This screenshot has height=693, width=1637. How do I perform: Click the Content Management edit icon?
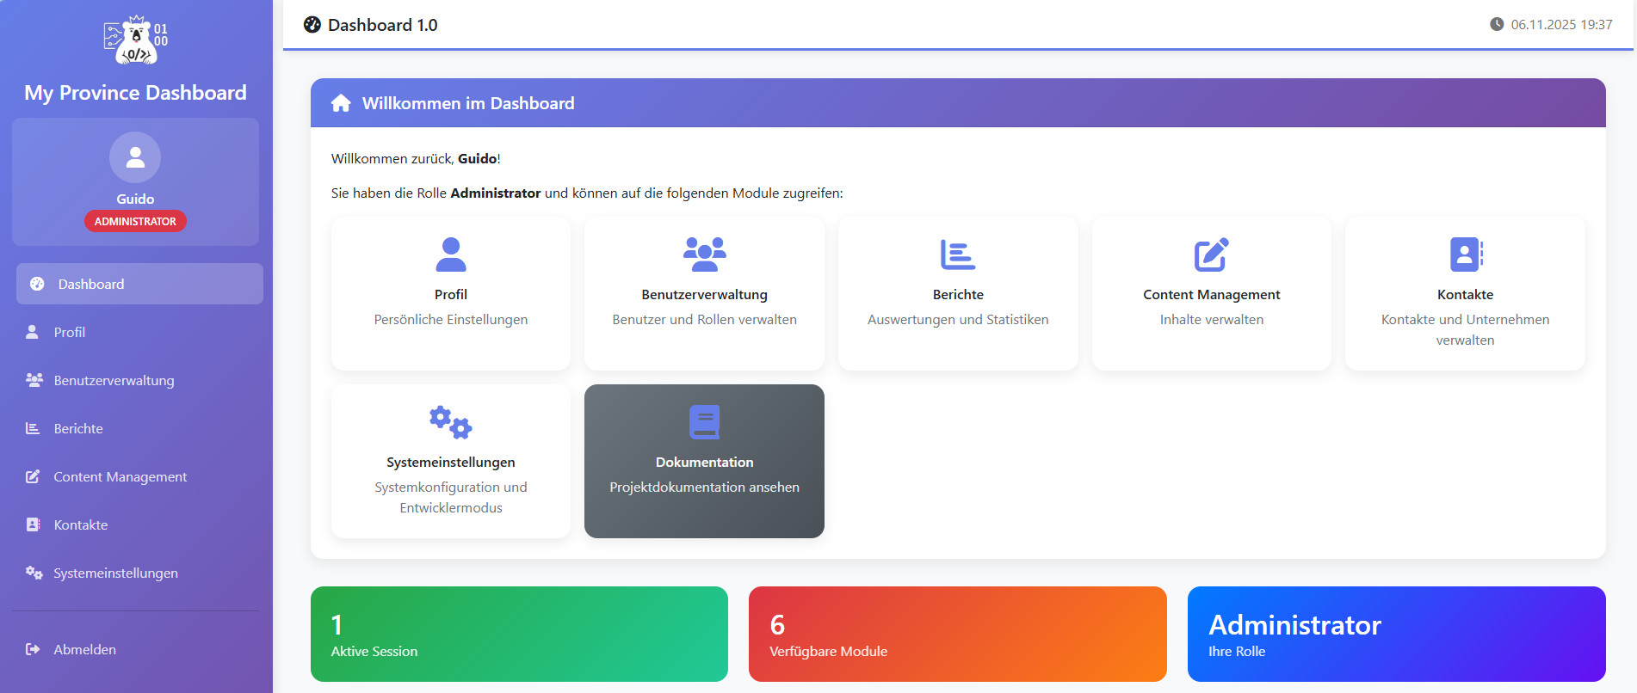point(1211,255)
